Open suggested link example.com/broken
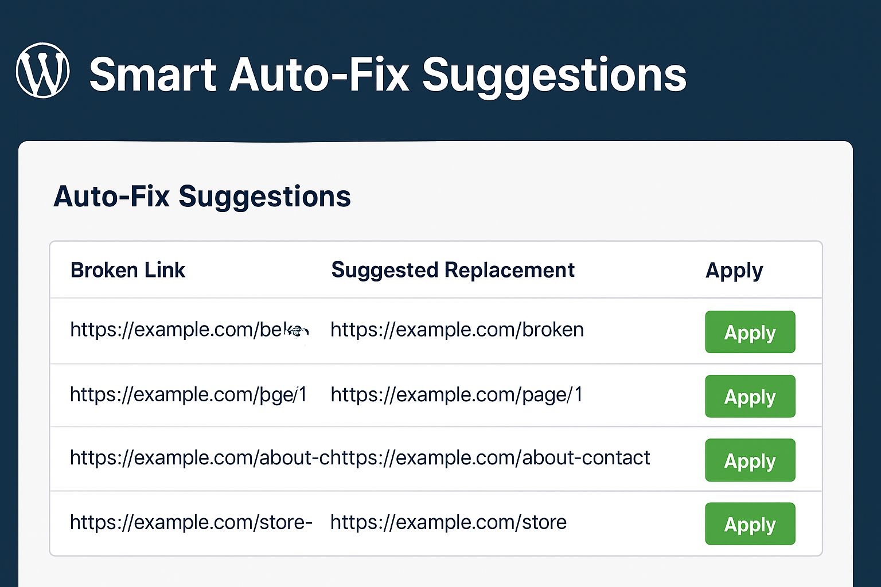This screenshot has height=587, width=881. coord(457,330)
